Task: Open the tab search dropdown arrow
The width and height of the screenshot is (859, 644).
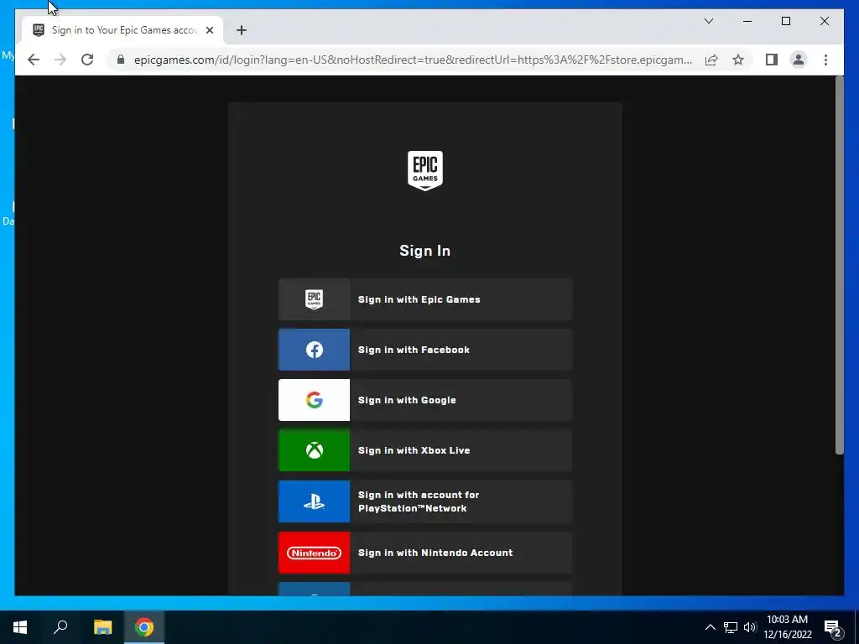Action: pos(708,21)
